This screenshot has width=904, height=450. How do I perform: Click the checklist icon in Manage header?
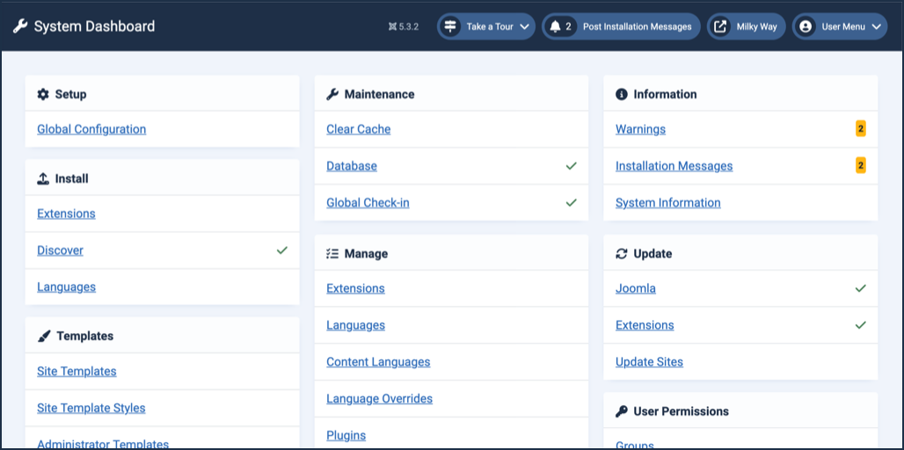point(332,253)
